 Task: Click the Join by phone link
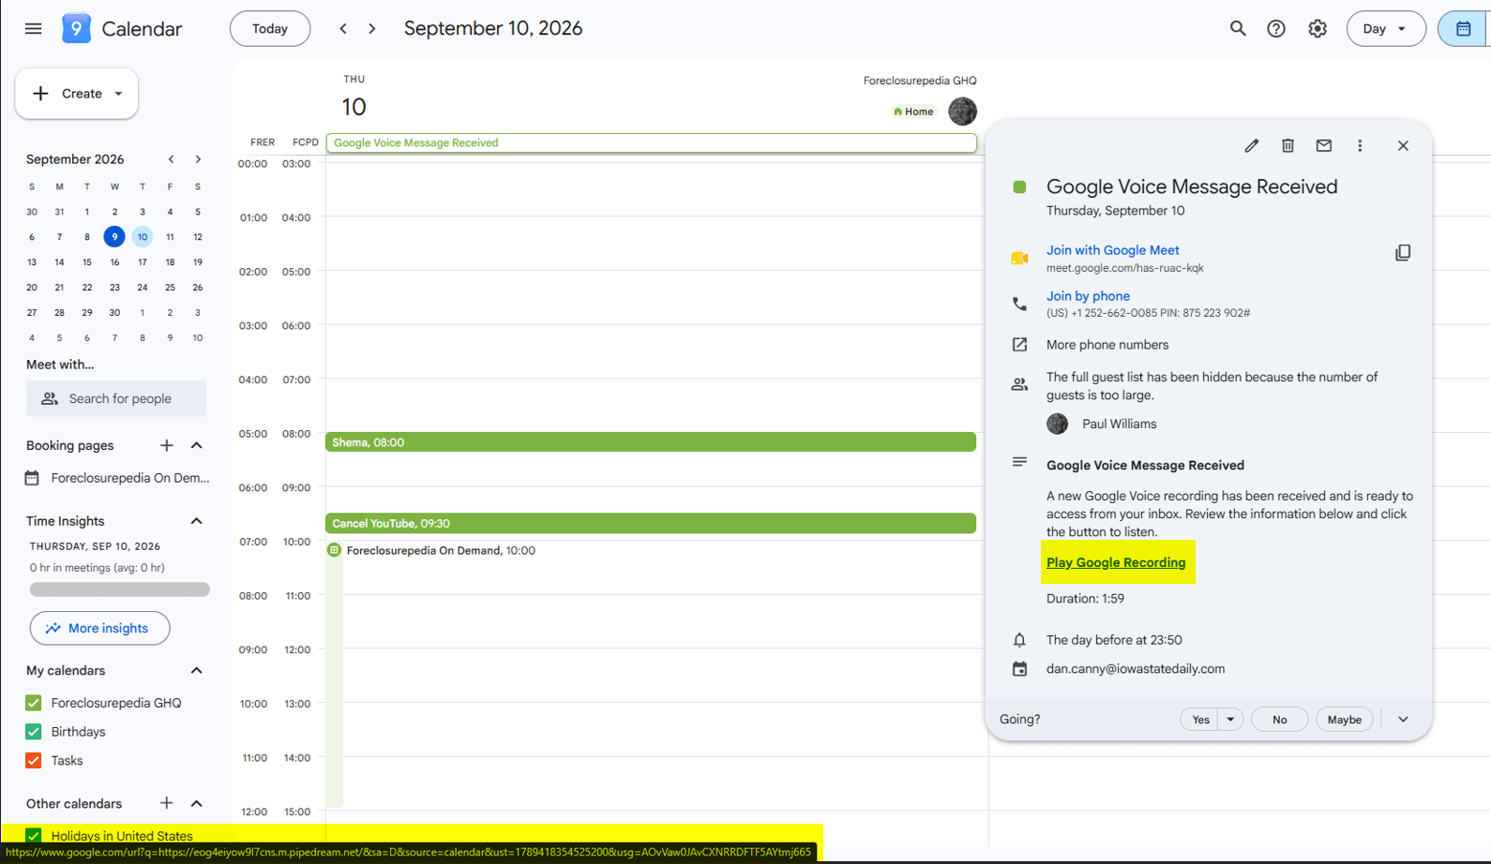(1088, 296)
